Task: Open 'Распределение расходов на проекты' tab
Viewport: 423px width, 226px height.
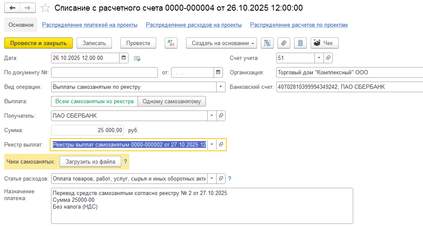Action: pos(194,25)
